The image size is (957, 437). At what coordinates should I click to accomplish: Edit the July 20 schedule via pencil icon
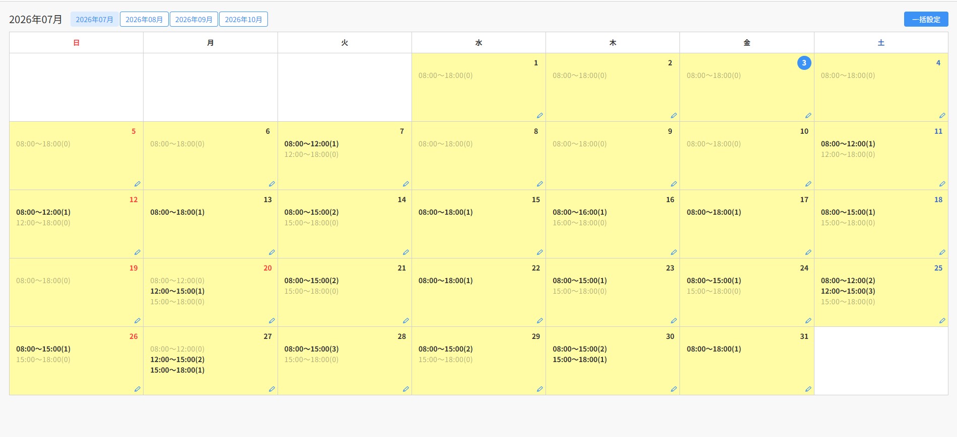[x=271, y=321]
